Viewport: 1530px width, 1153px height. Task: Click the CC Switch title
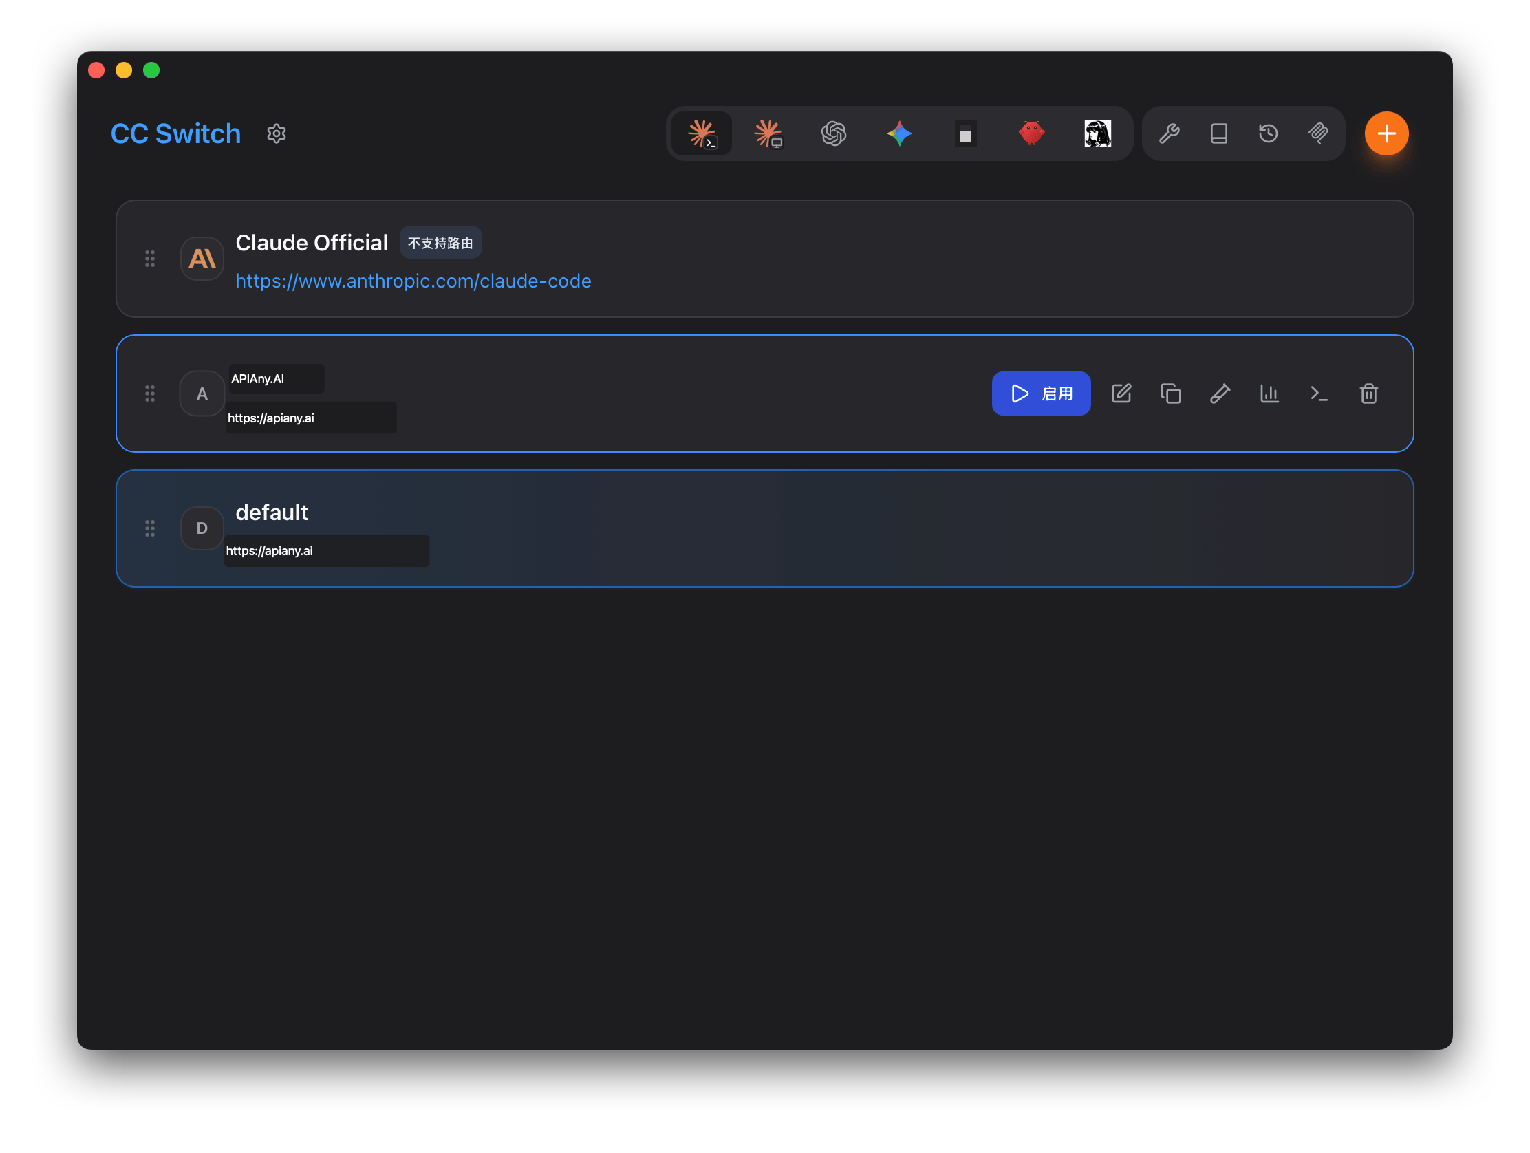pos(175,133)
